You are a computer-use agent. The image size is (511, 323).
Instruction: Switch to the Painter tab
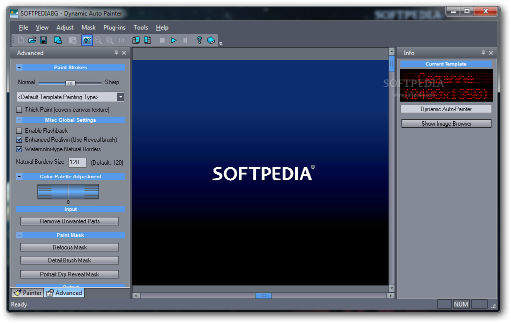point(27,293)
